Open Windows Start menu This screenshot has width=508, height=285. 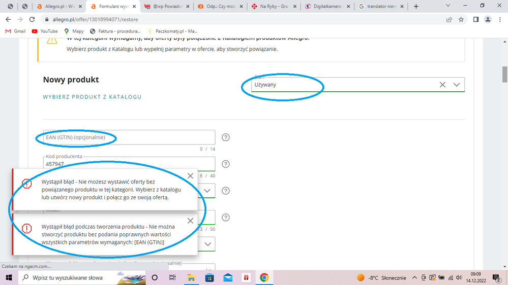pyautogui.click(x=9, y=277)
